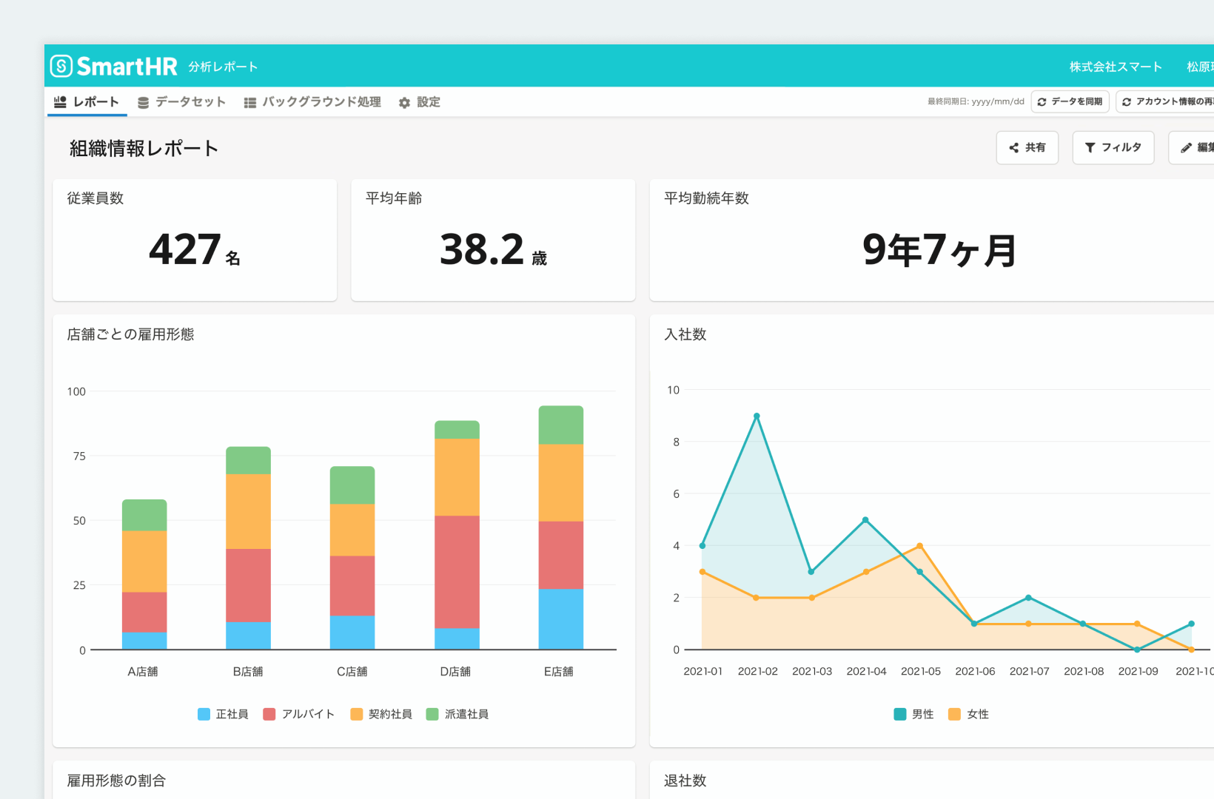Screen dimensions: 1214x799
Task: Go to the 設定 tab
Action: (x=420, y=102)
